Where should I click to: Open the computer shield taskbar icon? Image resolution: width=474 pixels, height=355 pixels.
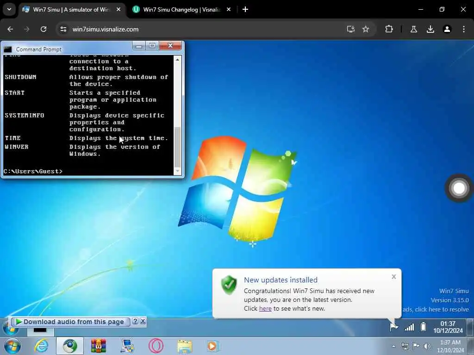tap(127, 346)
